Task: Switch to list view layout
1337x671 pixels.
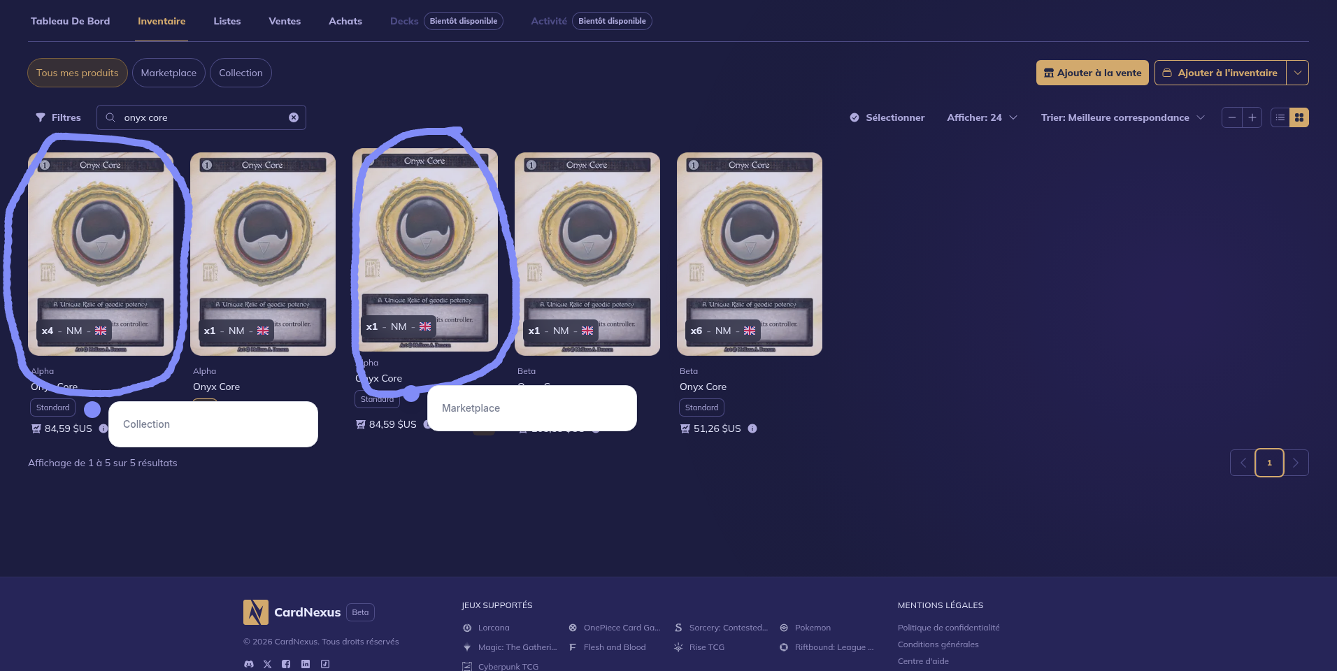Action: pyautogui.click(x=1280, y=117)
